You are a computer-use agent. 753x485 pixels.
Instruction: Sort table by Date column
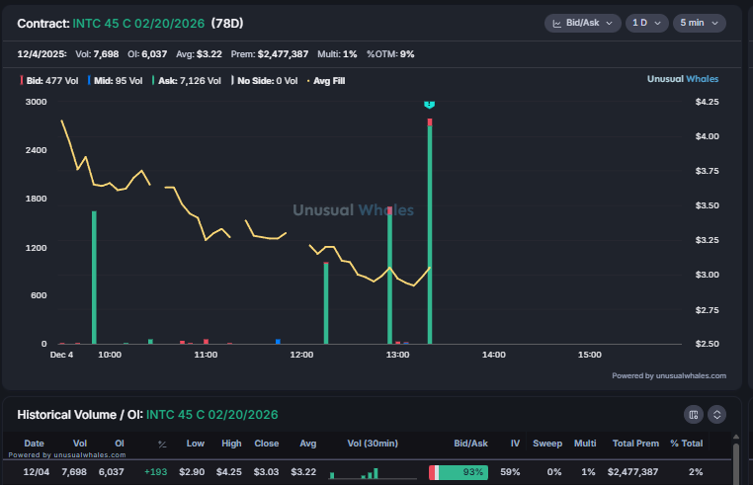tap(35, 444)
